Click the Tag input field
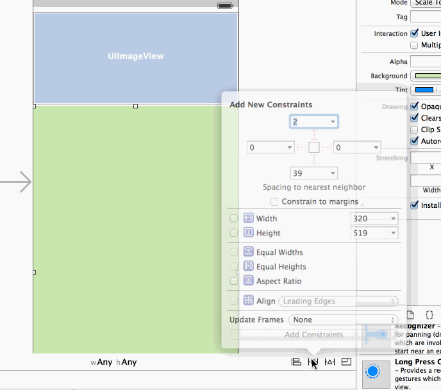441x390 pixels. click(x=426, y=17)
